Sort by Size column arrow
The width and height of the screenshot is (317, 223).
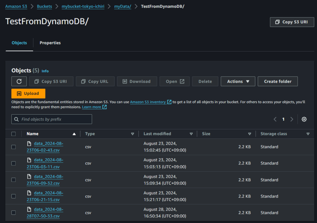[250, 134]
